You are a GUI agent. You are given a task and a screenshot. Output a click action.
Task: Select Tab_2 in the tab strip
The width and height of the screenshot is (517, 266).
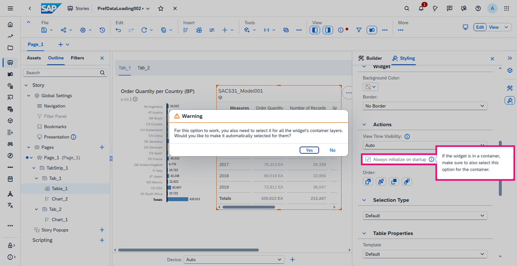[143, 68]
